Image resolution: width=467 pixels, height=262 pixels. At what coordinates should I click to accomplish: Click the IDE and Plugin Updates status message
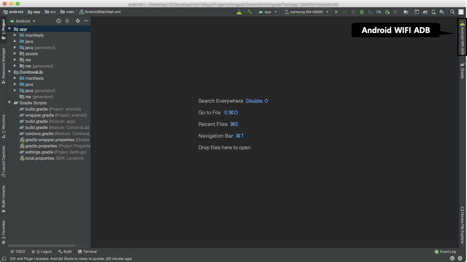coord(71,259)
